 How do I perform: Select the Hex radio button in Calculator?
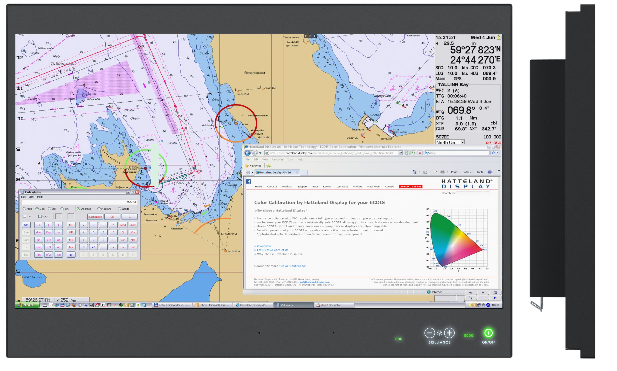click(x=24, y=209)
